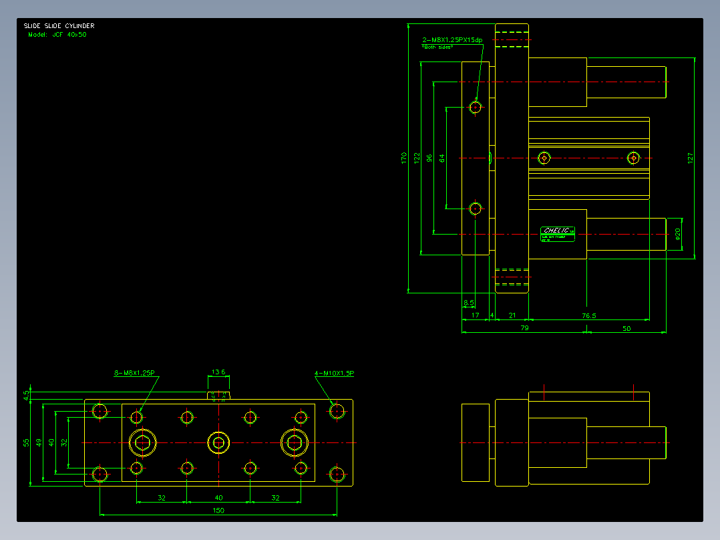Select the 127 height dimension text
Image resolution: width=720 pixels, height=540 pixels.
coord(690,158)
